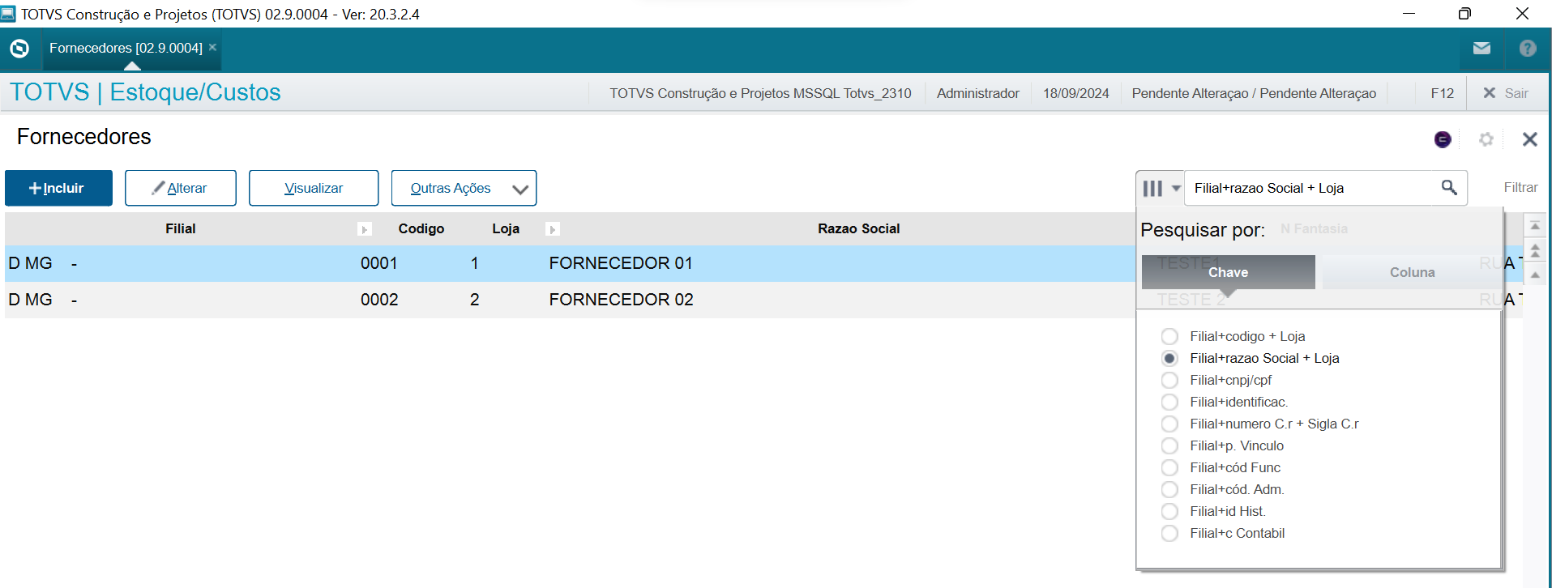Viewport: 1552px width, 588px height.
Task: Click the F12 button
Action: tap(1442, 93)
